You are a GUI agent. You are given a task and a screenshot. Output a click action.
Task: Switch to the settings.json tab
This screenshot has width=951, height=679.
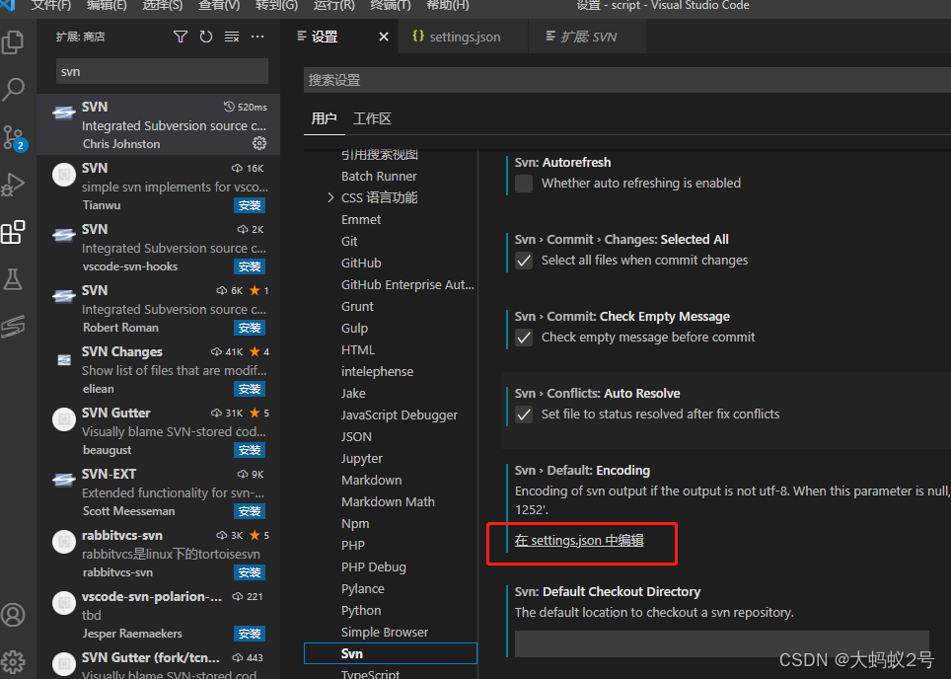pos(464,38)
